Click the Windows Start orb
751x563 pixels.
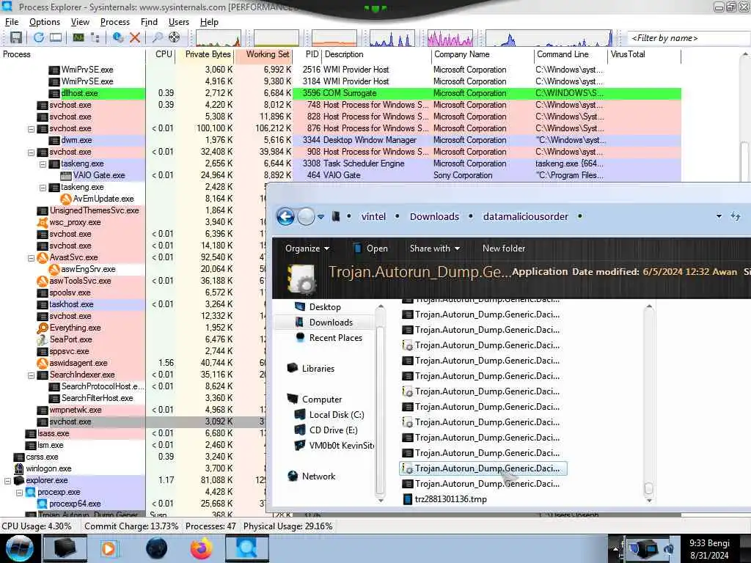20,548
